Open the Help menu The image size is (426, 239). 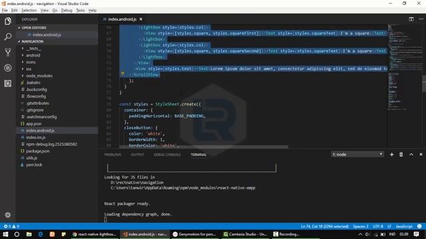coord(93,11)
